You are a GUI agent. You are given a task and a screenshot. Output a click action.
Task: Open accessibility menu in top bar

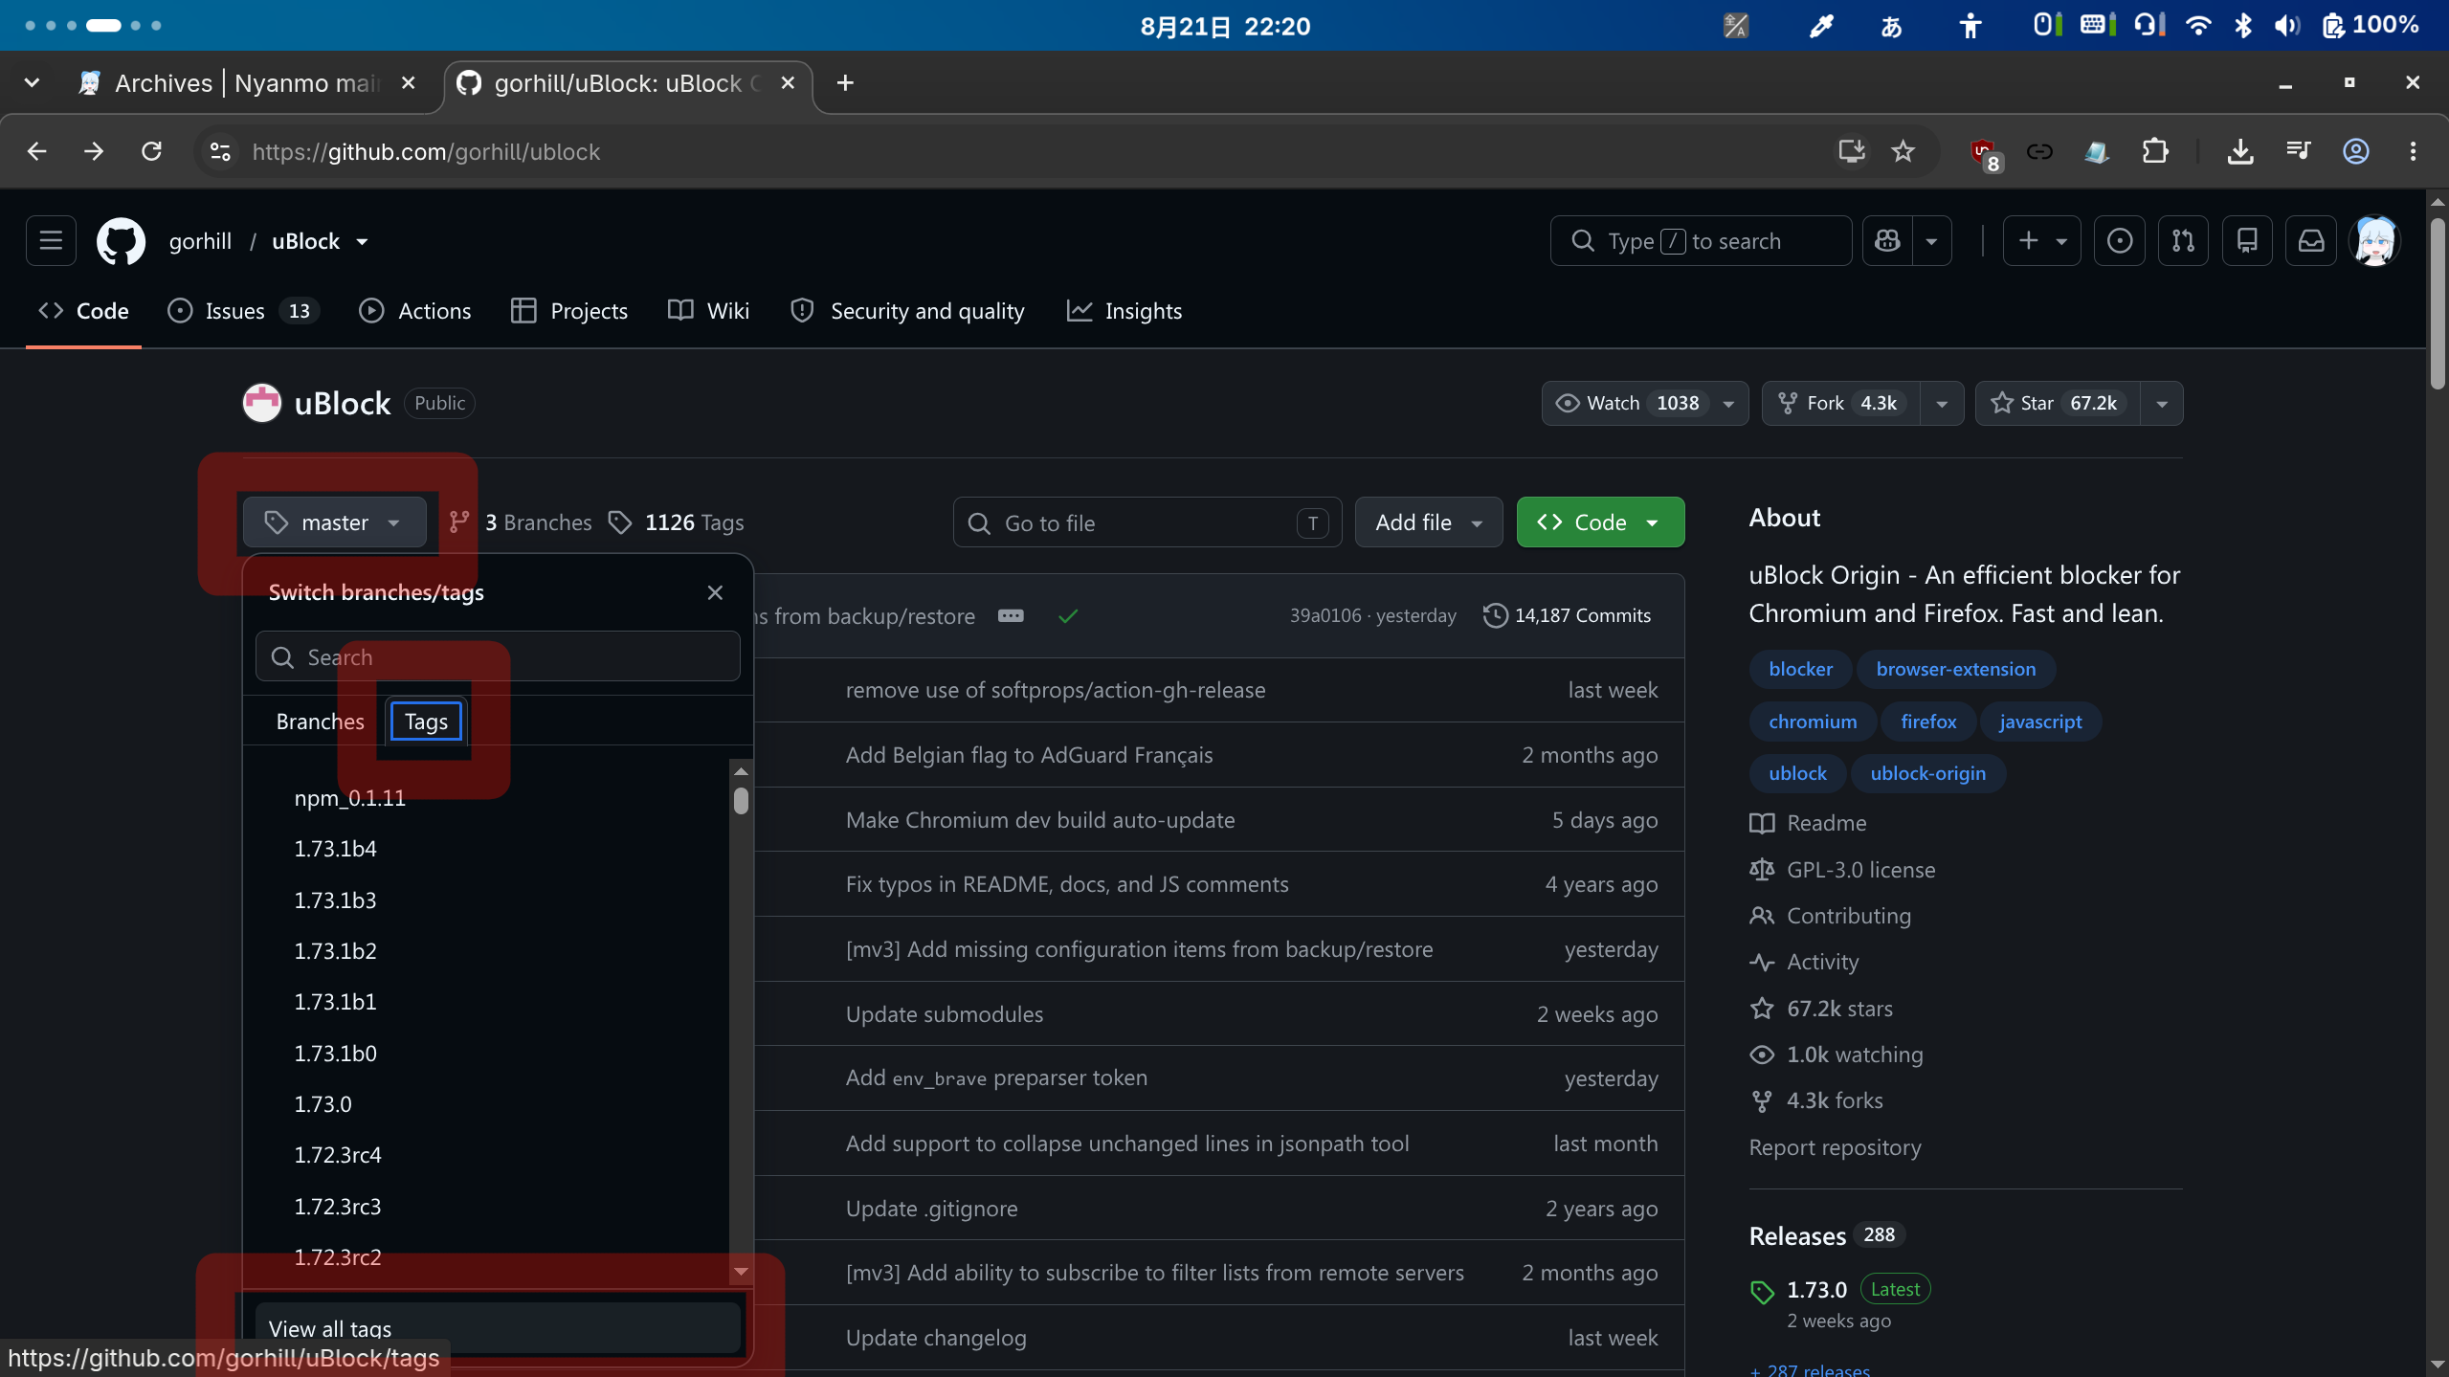point(1970,26)
